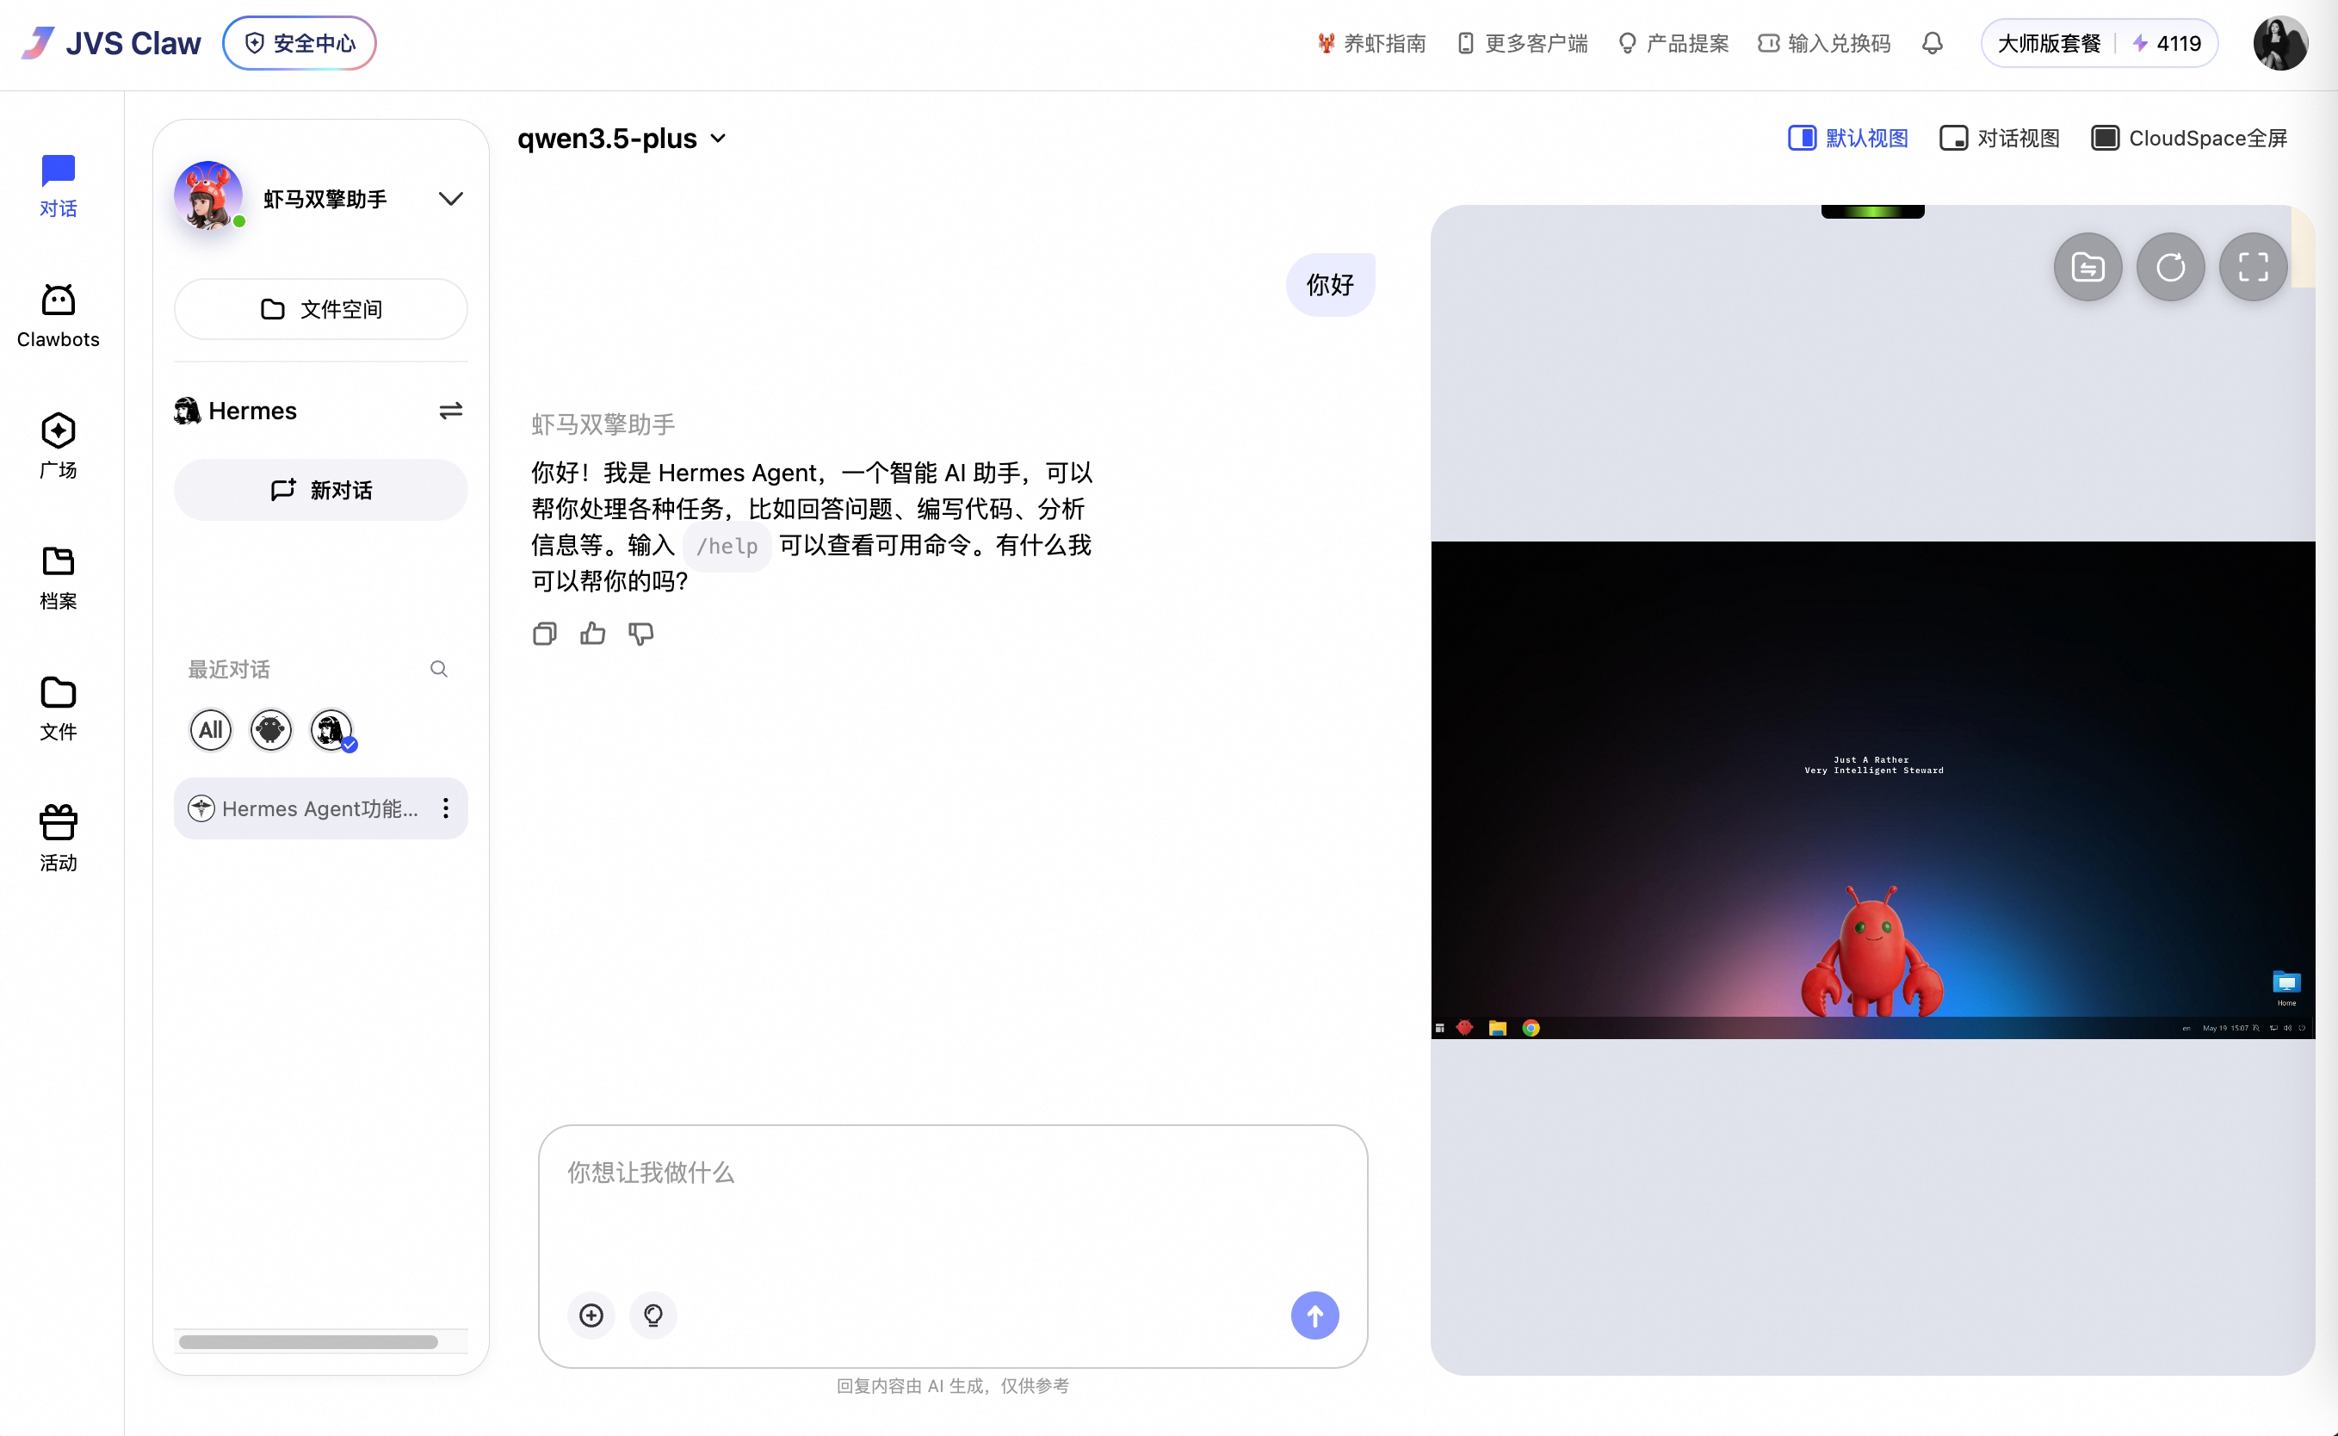Open Clawbots in the sidebar
The image size is (2338, 1436).
tap(58, 317)
